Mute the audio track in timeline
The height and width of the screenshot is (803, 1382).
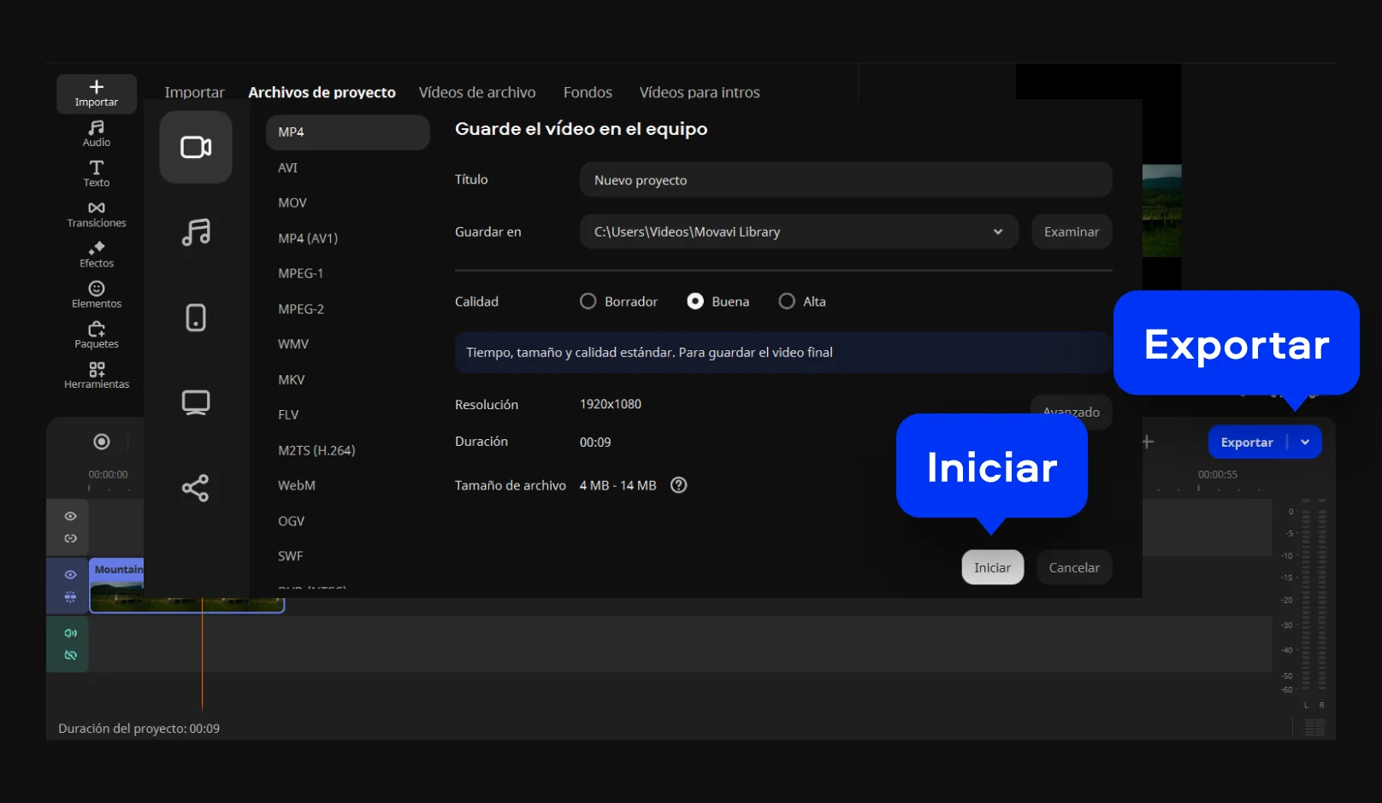pyautogui.click(x=71, y=633)
